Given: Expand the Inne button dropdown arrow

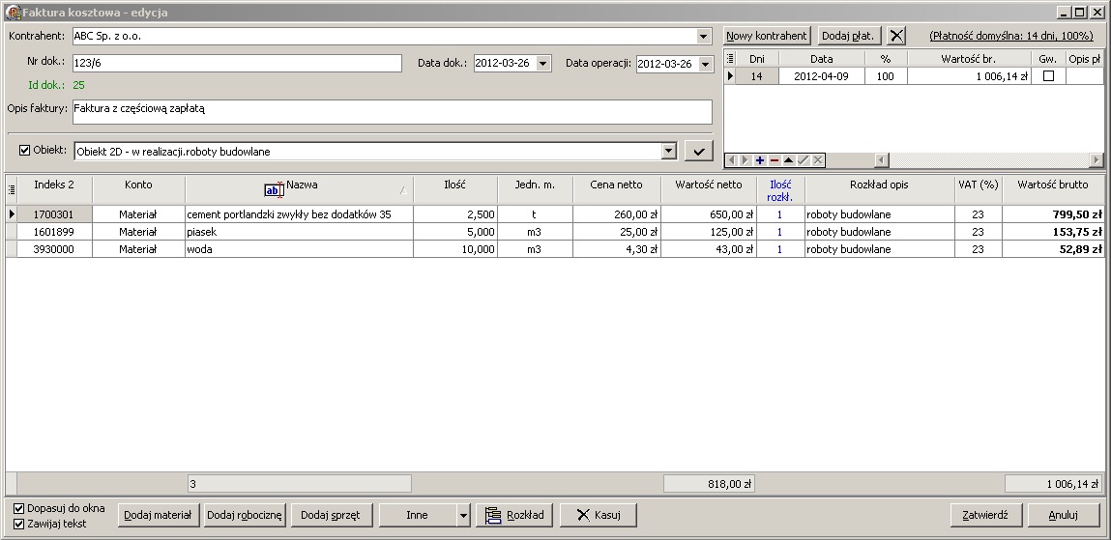Looking at the screenshot, I should [463, 515].
